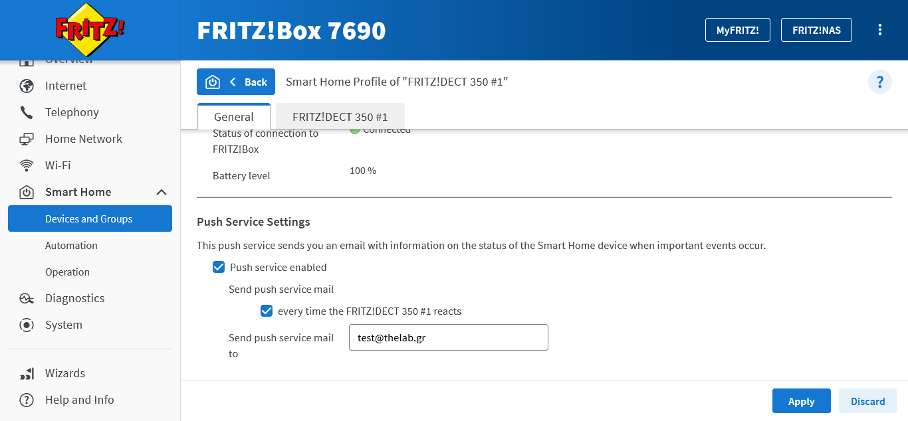Select Operation in the sidebar

pos(67,272)
